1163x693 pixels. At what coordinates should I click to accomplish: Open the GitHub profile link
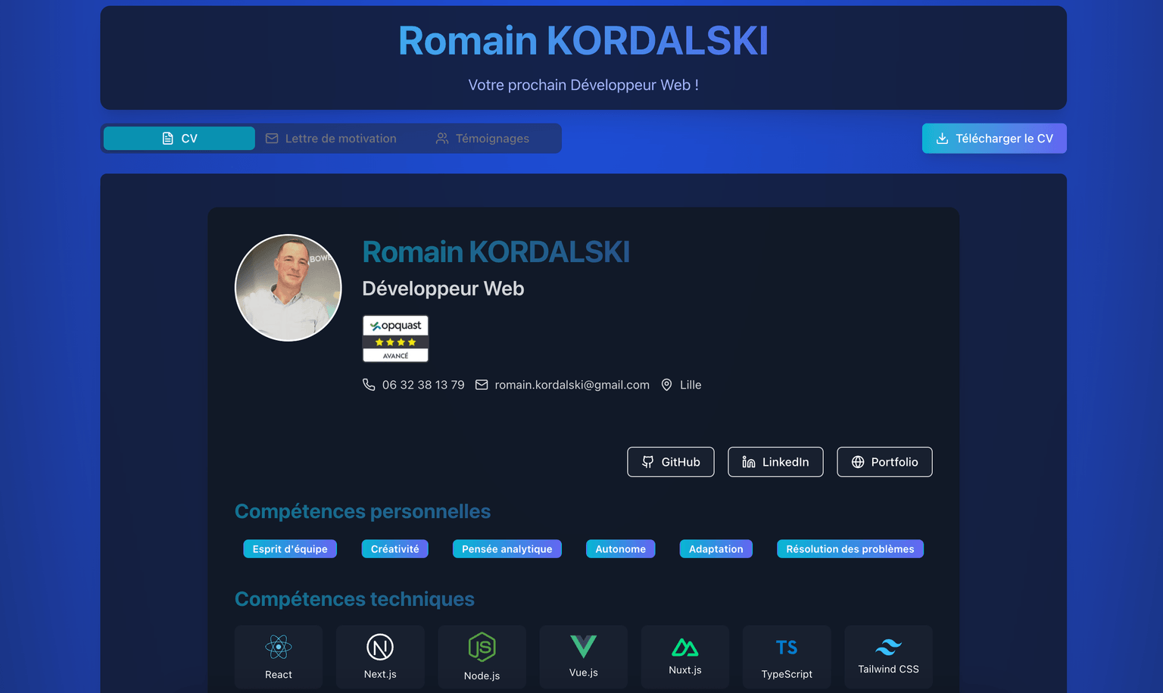tap(671, 462)
